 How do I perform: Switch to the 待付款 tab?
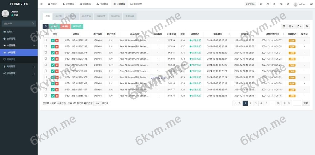pyautogui.click(x=58, y=16)
